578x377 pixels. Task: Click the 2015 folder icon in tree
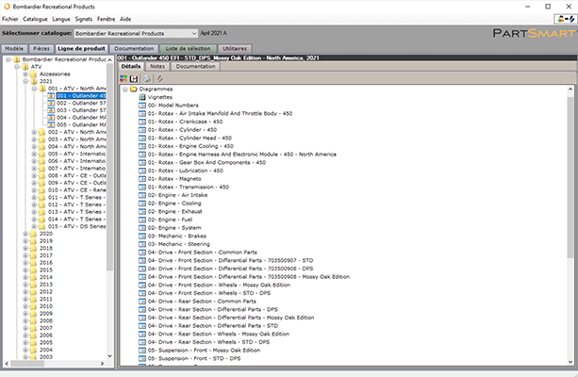point(32,269)
